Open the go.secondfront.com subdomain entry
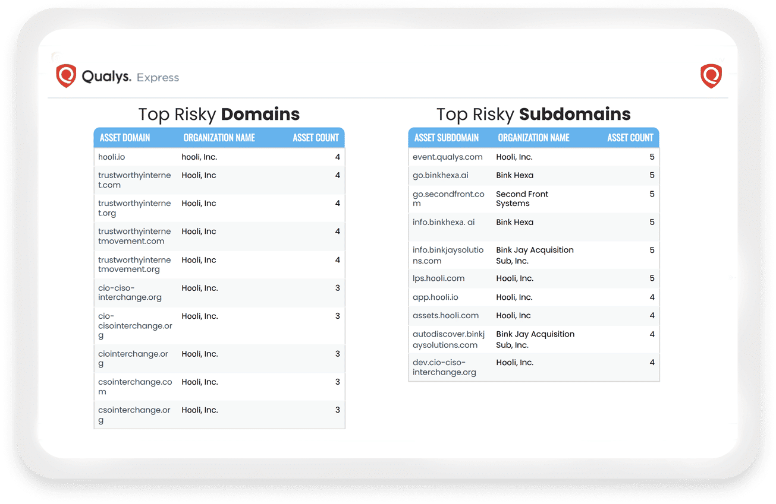 pos(449,199)
